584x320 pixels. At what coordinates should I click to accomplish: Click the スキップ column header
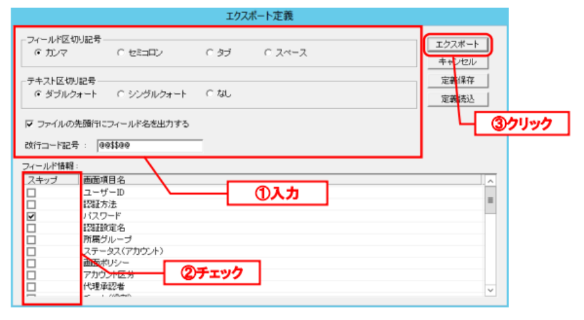[51, 180]
